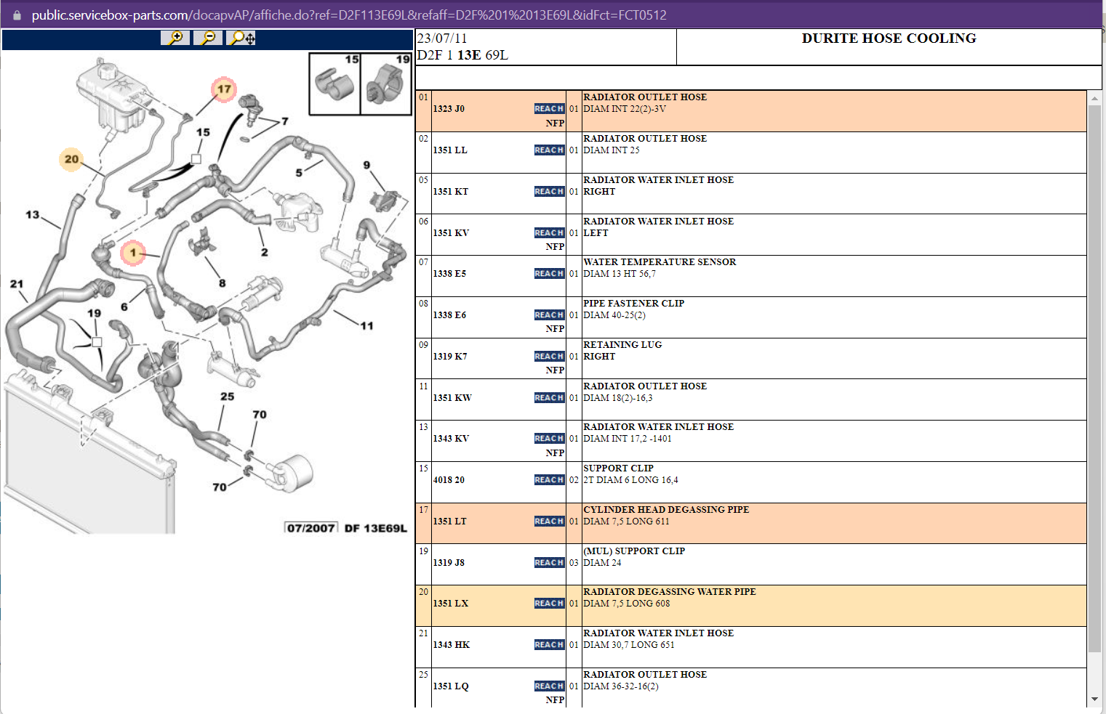Click the REACH badge beside 1319 K7
1106x714 pixels.
coord(549,357)
